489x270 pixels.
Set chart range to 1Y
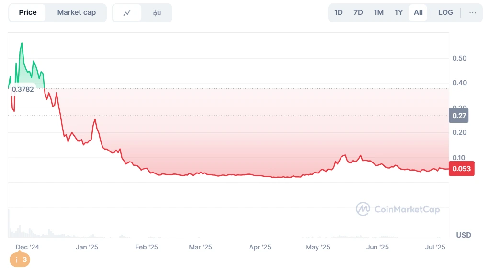(398, 12)
